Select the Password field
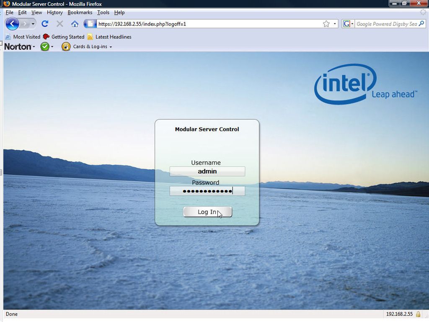Screen dimensions: 429x322 [x=207, y=190]
